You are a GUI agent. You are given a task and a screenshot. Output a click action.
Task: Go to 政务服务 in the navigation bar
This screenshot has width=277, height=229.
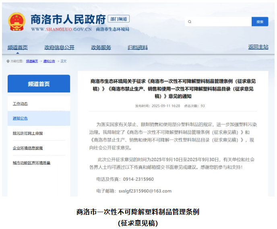(101, 47)
